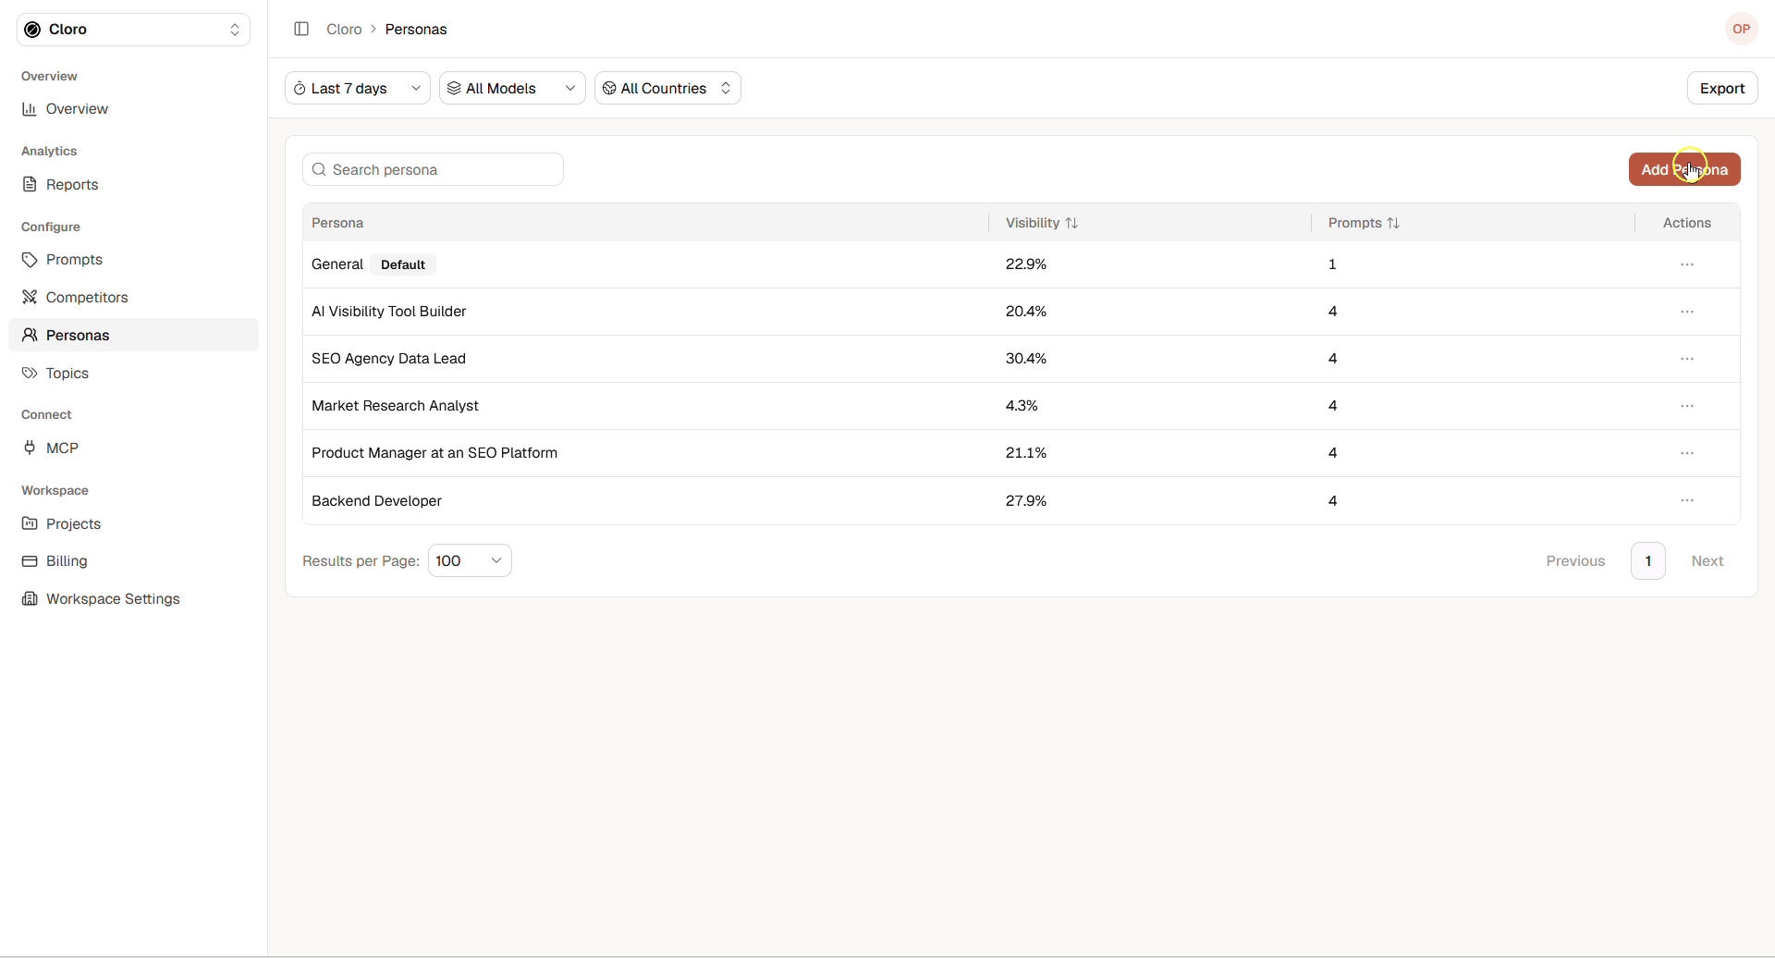This screenshot has height=958, width=1775.
Task: Open the OP user avatar menu
Action: coord(1741,29)
